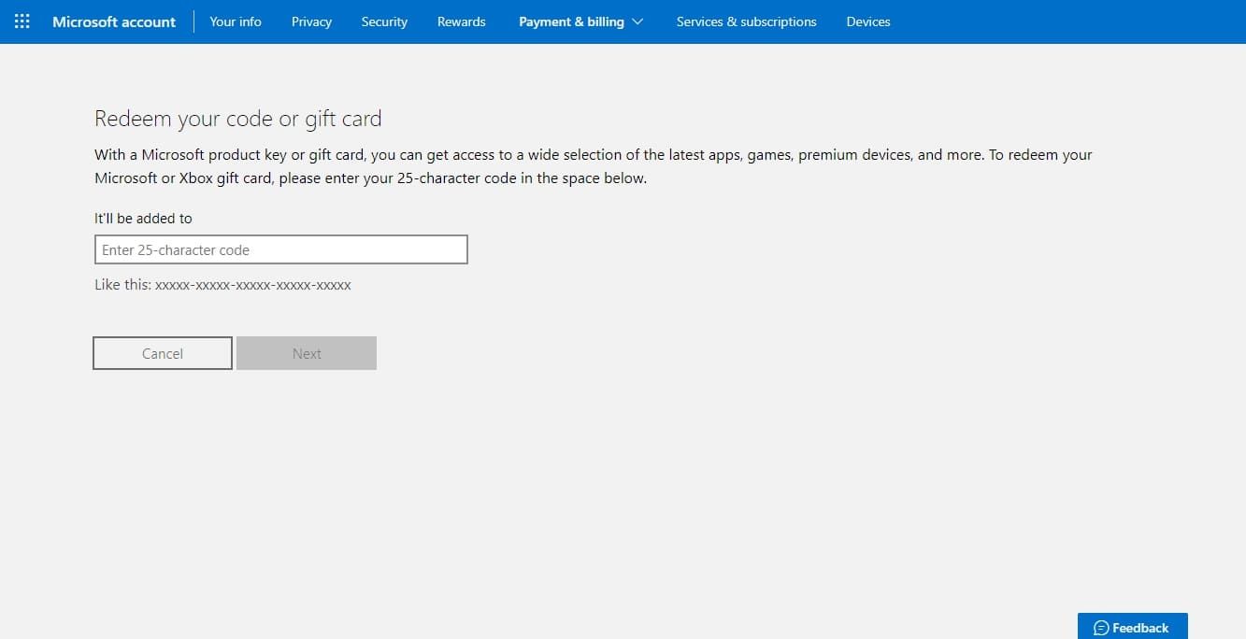Go to the Microsoft account home link
The height and width of the screenshot is (639, 1246).
click(114, 21)
